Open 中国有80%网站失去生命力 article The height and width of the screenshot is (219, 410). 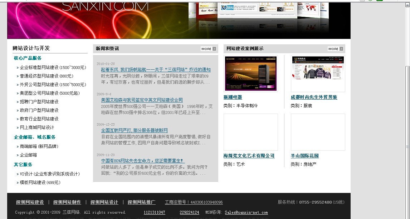pos(143,160)
